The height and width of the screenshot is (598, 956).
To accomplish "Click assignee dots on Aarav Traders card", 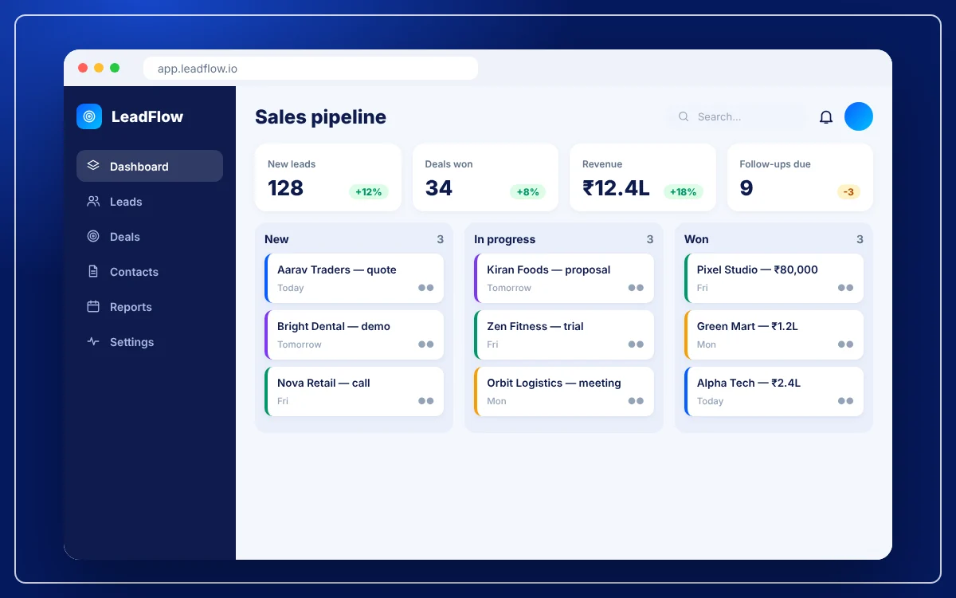I will [x=426, y=288].
